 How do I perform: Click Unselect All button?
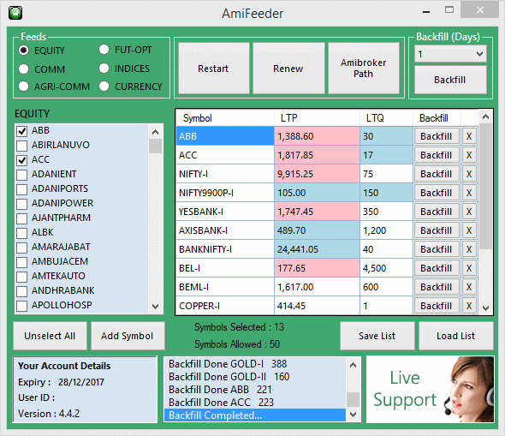pyautogui.click(x=50, y=336)
